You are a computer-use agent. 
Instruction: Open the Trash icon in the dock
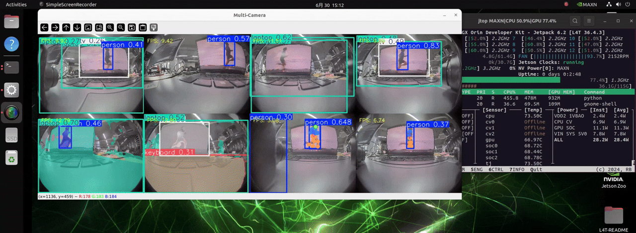[x=12, y=158]
